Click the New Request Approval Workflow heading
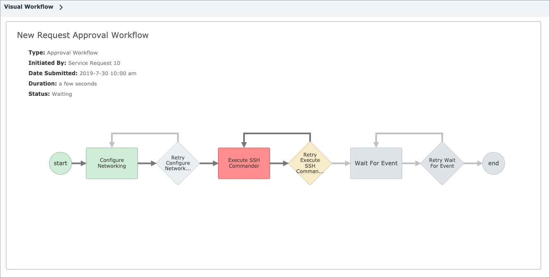This screenshot has width=550, height=278. coord(83,35)
